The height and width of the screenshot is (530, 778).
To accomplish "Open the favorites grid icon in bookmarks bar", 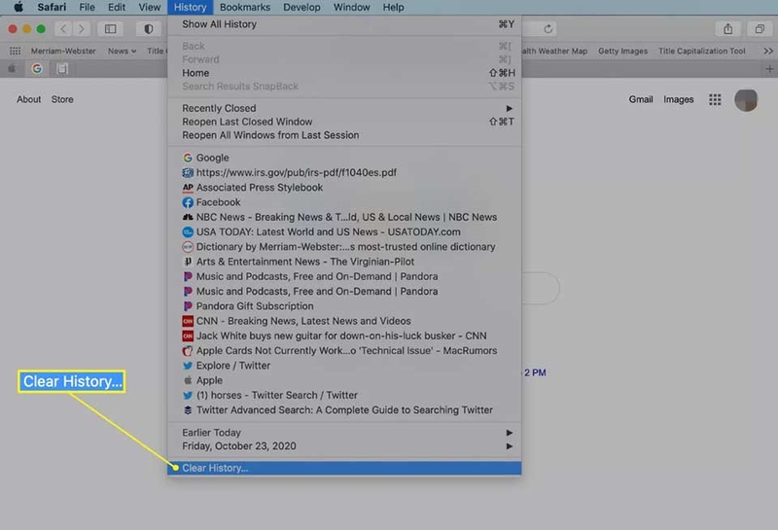I will coord(16,51).
